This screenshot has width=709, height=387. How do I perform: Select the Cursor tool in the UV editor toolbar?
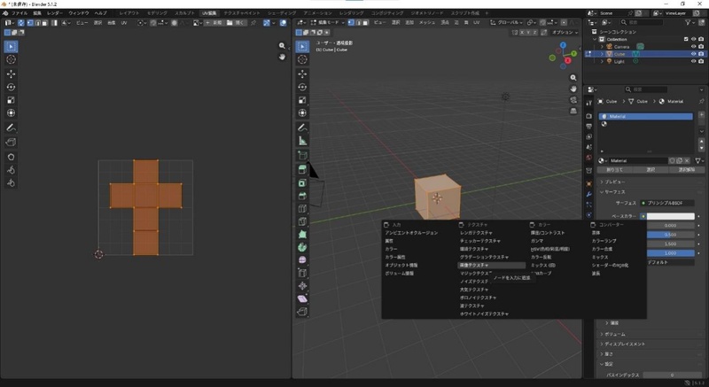11,59
